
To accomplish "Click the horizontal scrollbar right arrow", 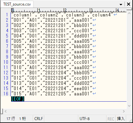I will coord(123,111).
